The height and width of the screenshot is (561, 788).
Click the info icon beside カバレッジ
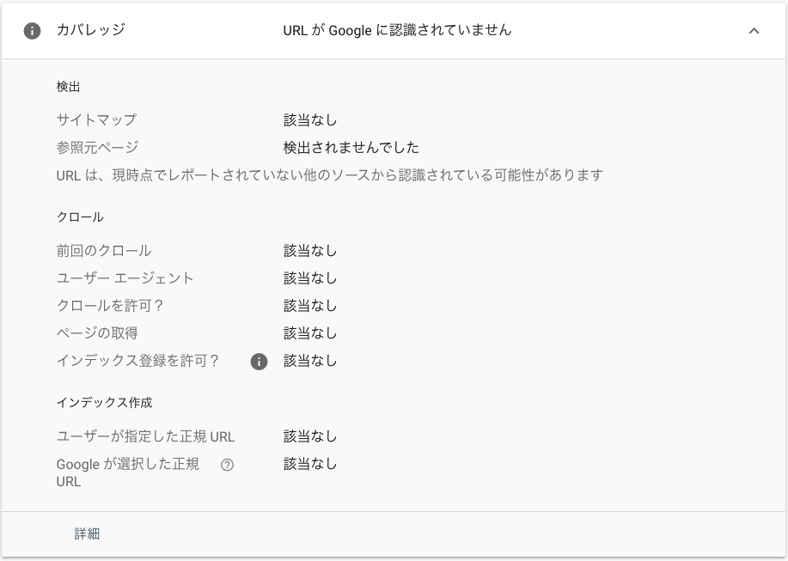coord(32,31)
